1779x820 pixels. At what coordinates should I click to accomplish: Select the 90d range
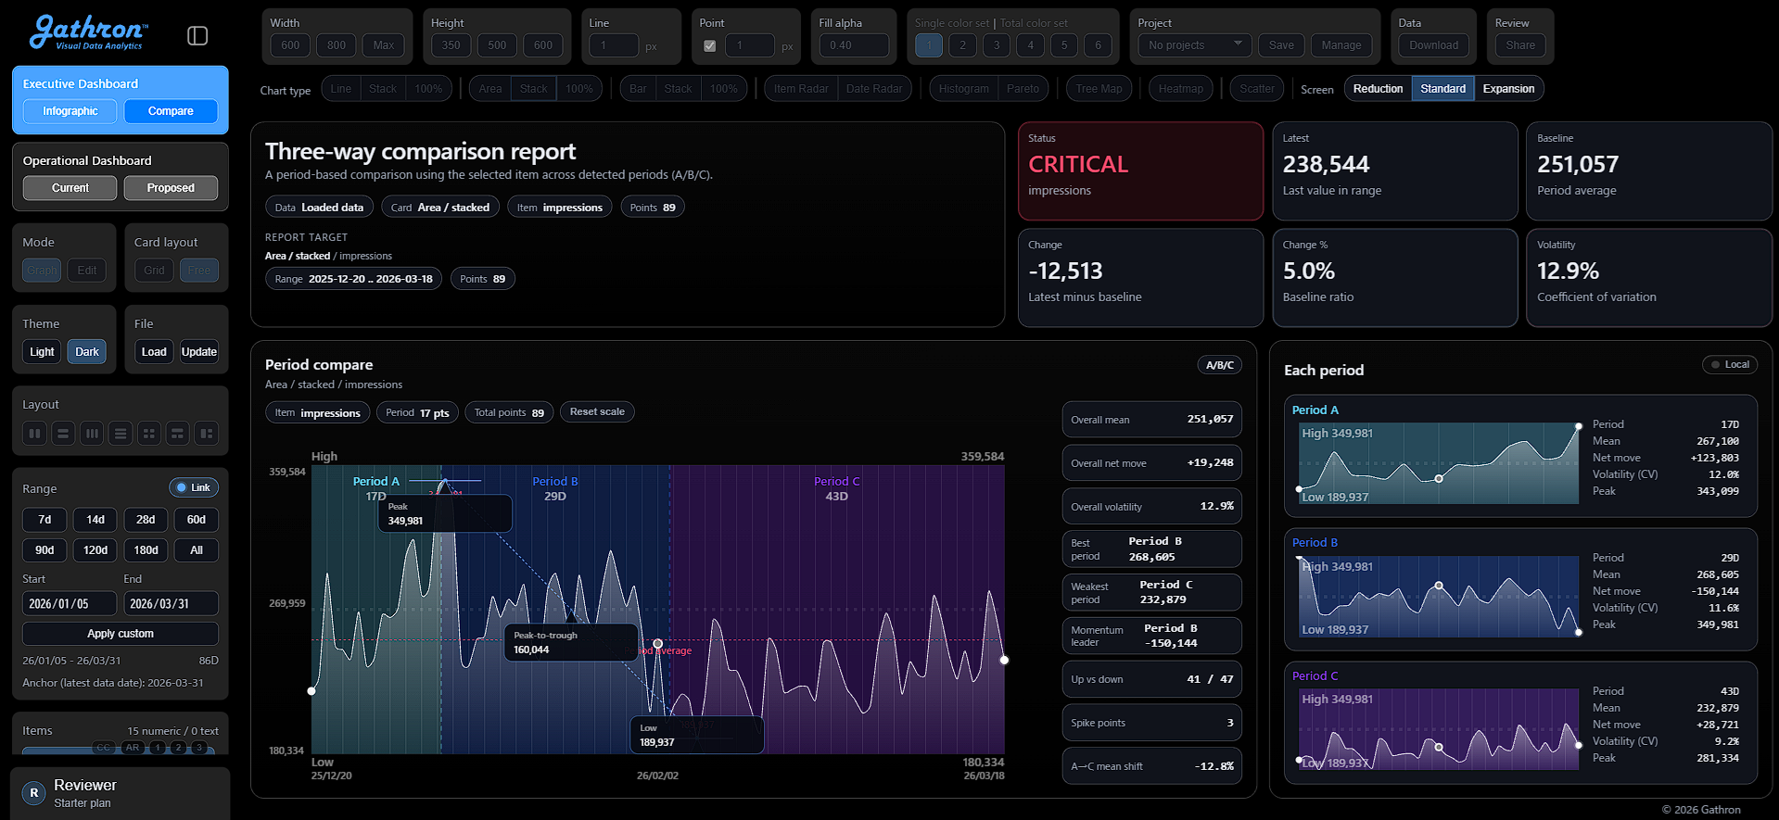[x=44, y=550]
